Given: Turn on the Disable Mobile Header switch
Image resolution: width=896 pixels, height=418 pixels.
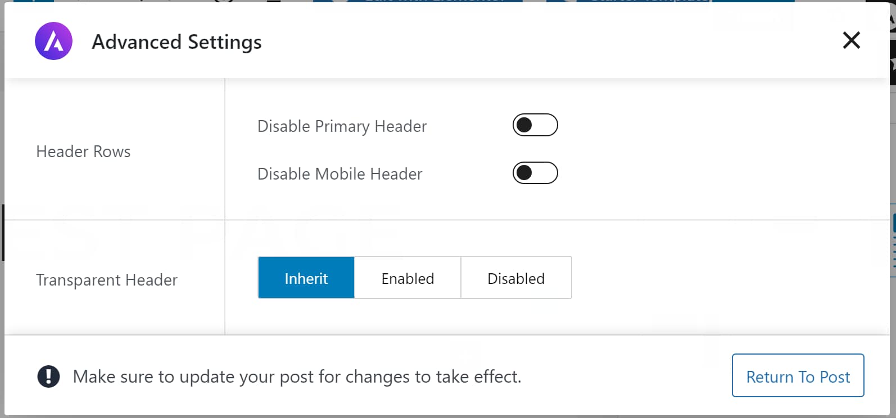Looking at the screenshot, I should [535, 173].
